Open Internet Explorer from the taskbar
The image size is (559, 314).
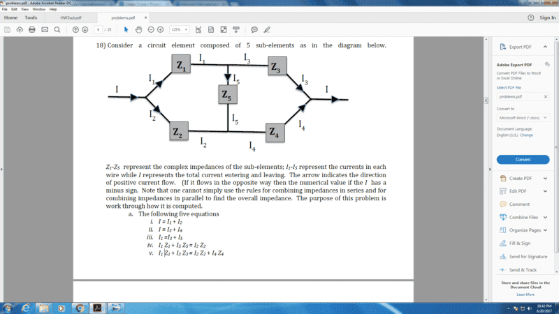pyautogui.click(x=26, y=307)
